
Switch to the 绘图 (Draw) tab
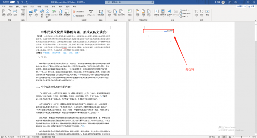(x=25, y=6)
